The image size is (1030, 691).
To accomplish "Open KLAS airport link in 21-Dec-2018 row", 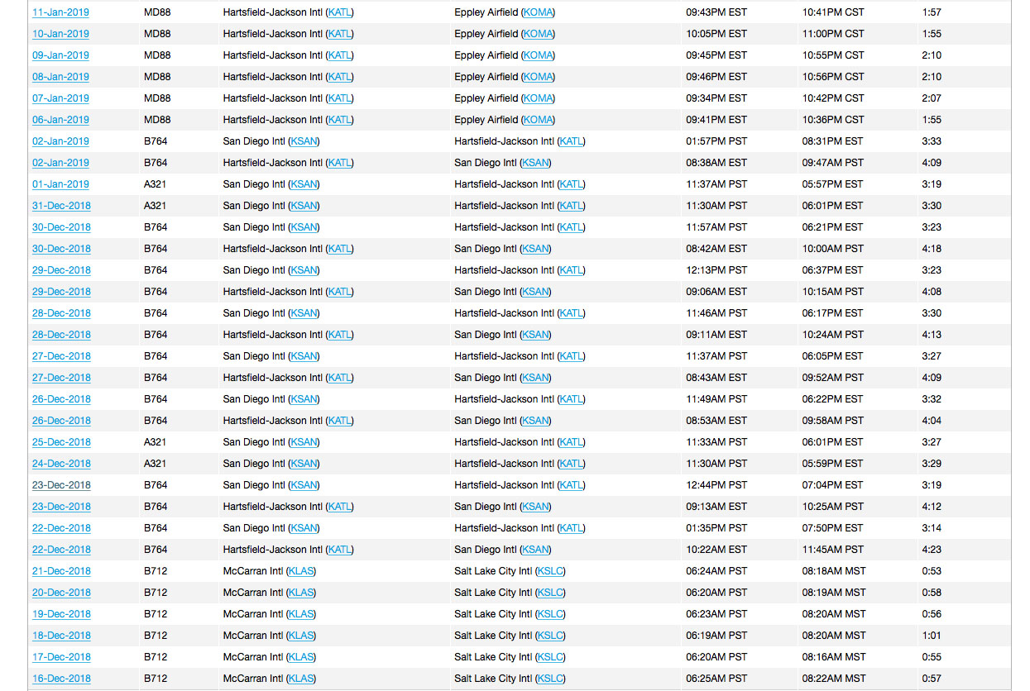I will point(301,571).
